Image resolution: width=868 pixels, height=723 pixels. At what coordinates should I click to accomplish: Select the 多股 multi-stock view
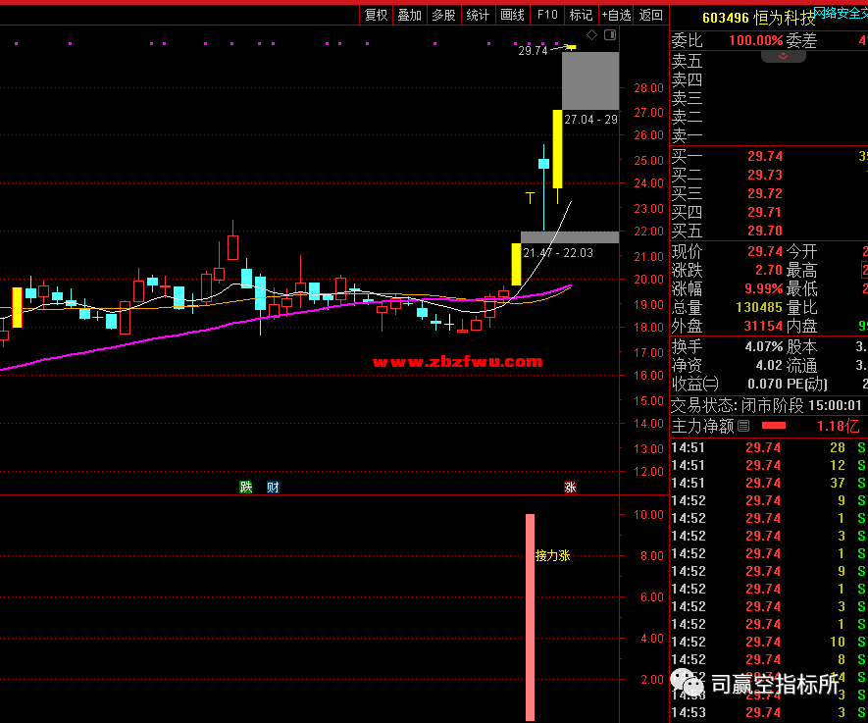click(x=443, y=15)
